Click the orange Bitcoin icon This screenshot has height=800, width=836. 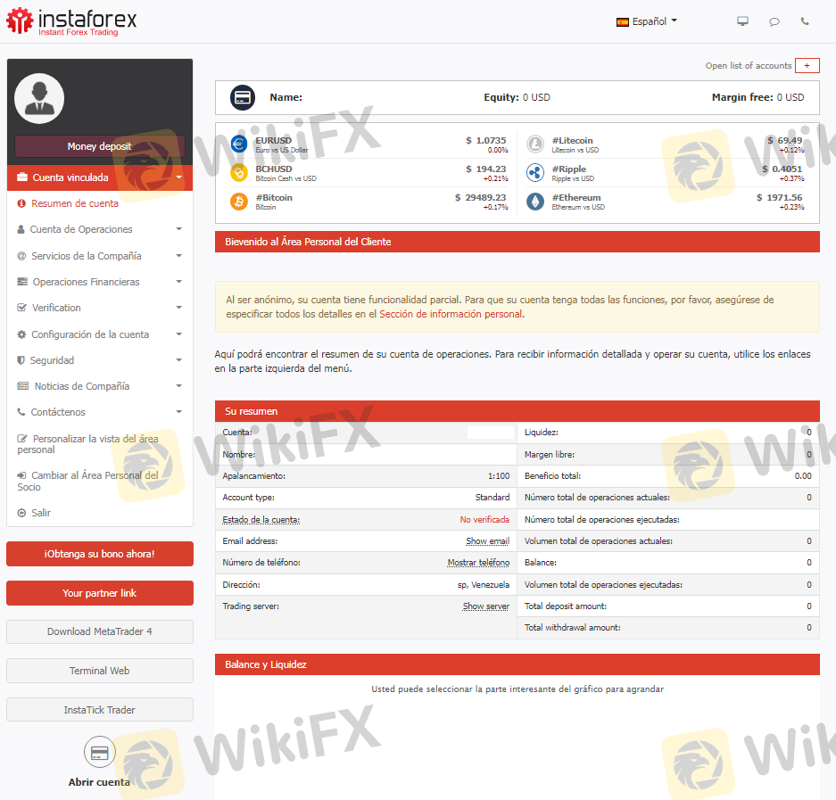pos(238,202)
